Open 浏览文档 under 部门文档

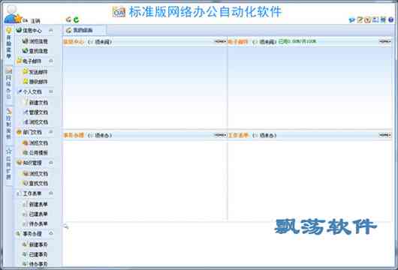pyautogui.click(x=35, y=143)
